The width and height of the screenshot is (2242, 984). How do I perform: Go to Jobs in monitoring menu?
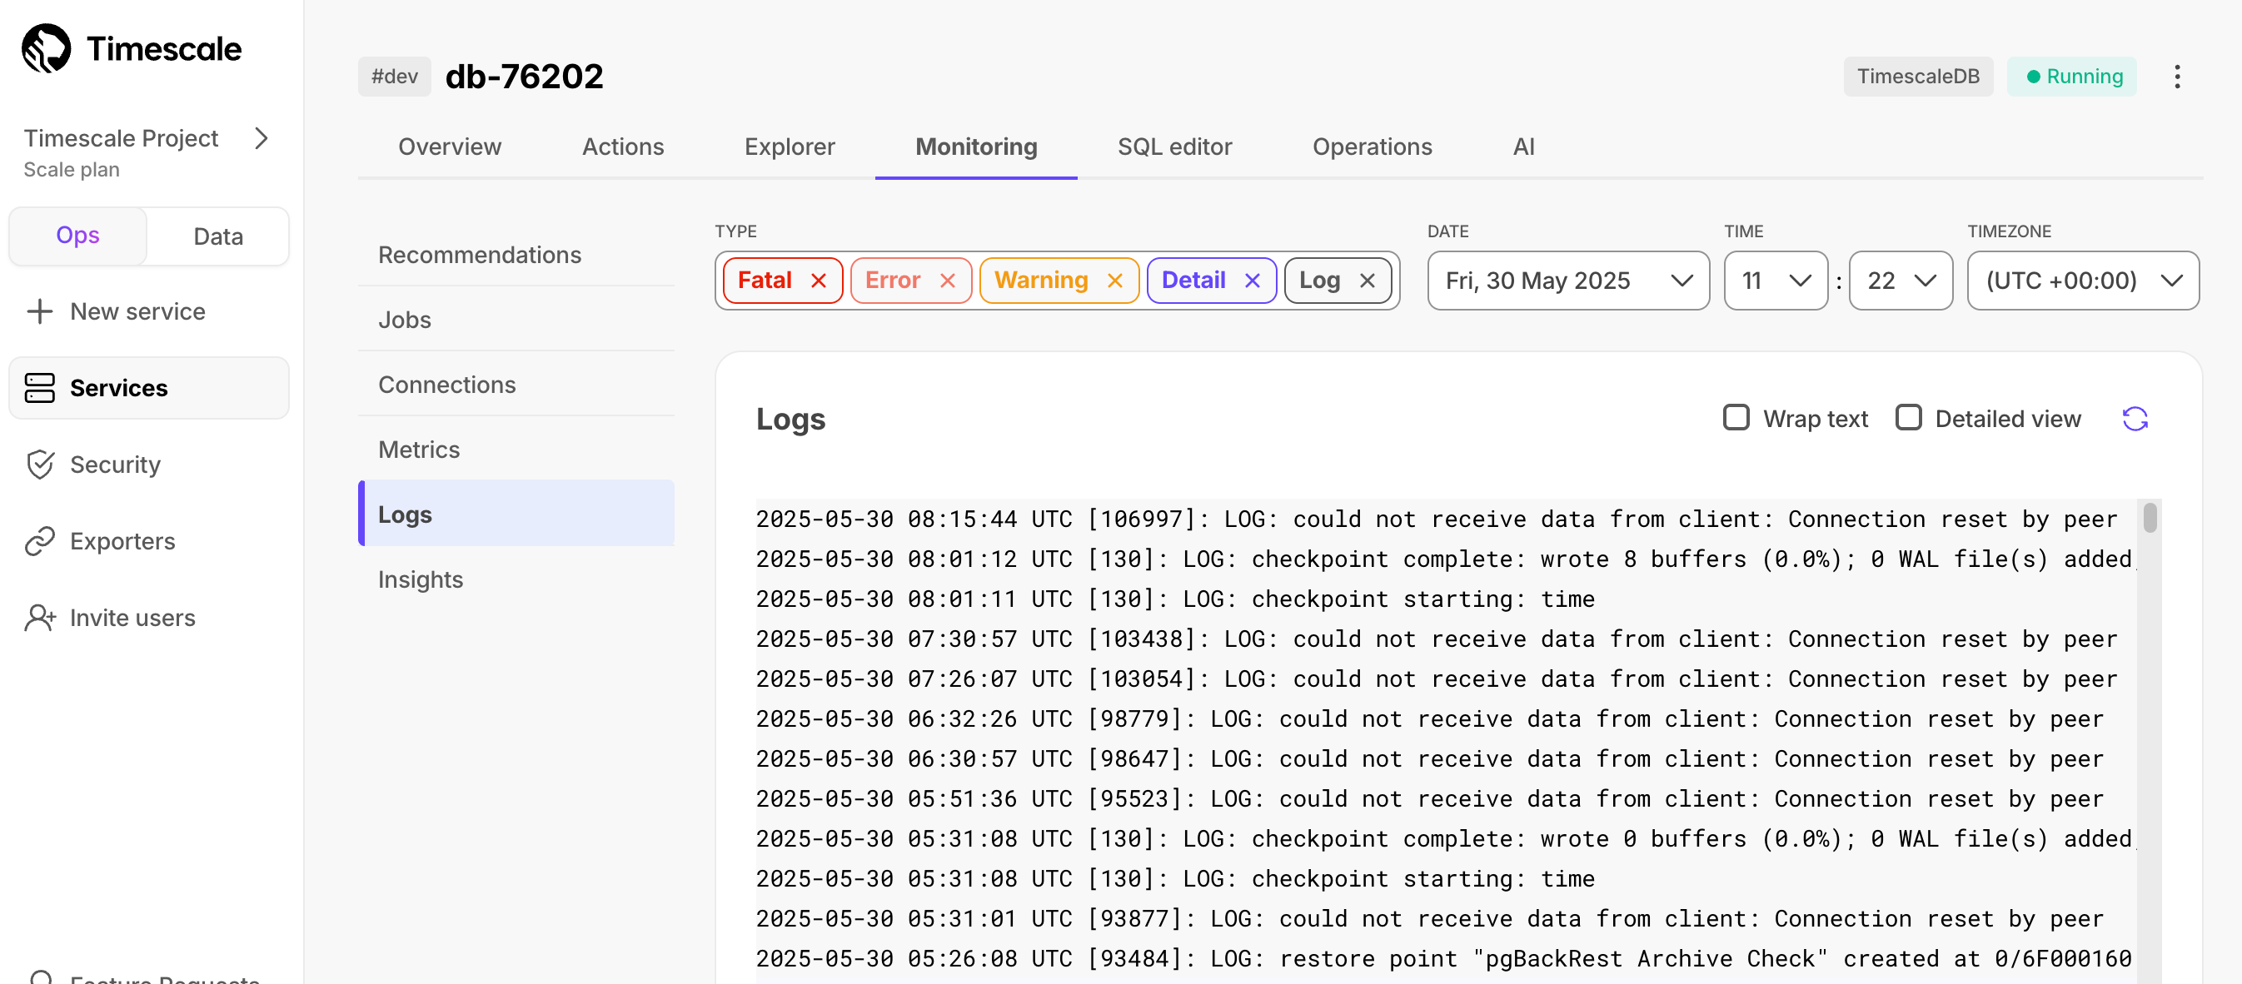coord(516,321)
